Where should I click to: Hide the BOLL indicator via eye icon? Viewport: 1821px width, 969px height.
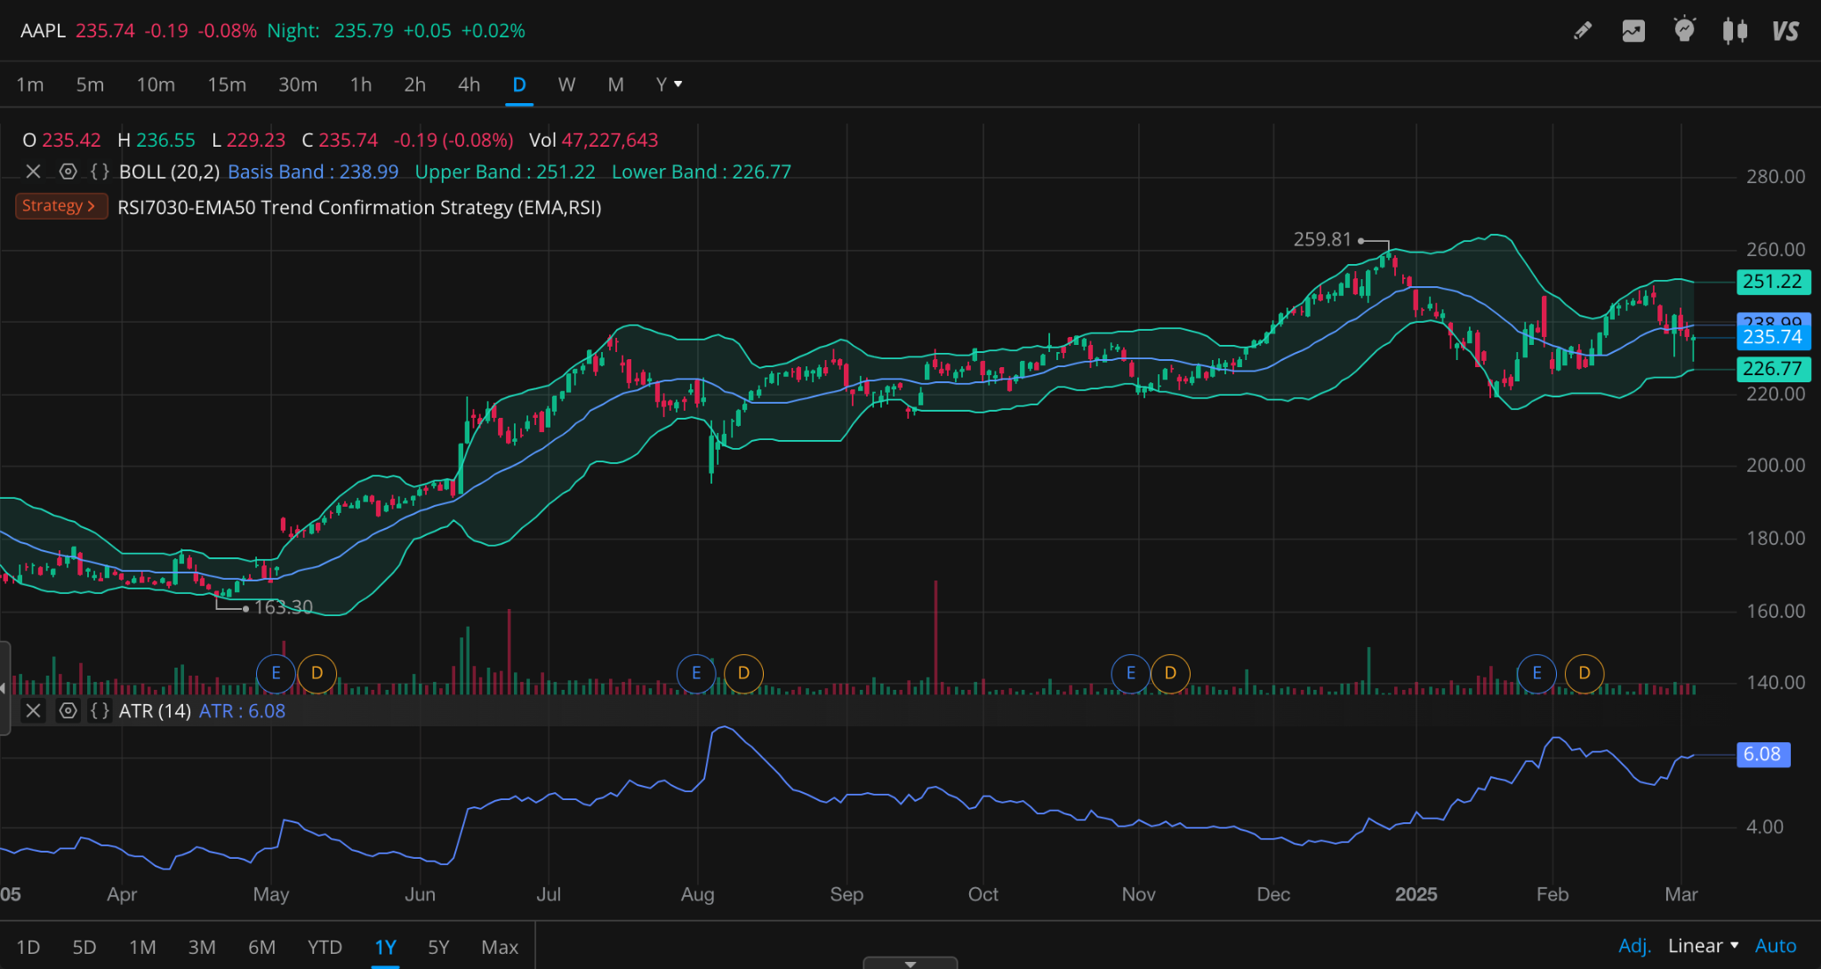[68, 172]
